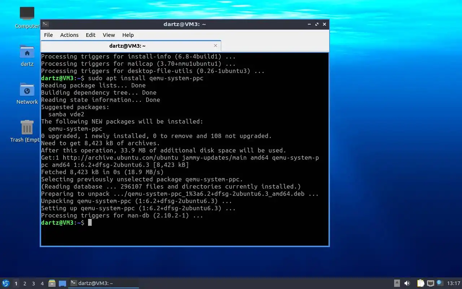Click 'Need to get 8,423 kB of archives.' line
This screenshot has width=462, height=289.
pos(100,143)
